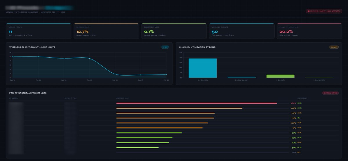The width and height of the screenshot is (348, 161).
Task: Click the 2.4 GHz WiFi blue bar
Action: point(203,68)
